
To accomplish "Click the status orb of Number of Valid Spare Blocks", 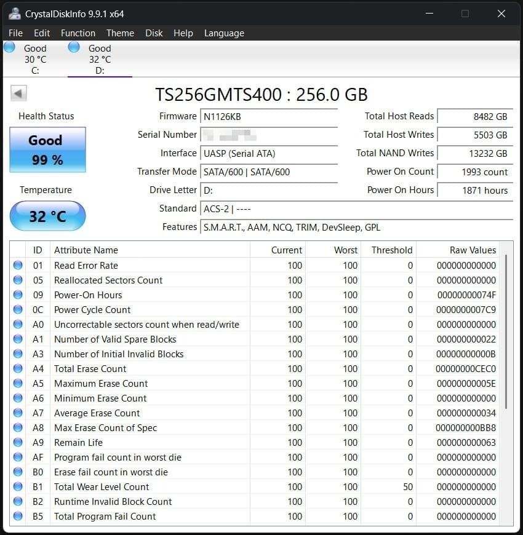I will tap(18, 339).
